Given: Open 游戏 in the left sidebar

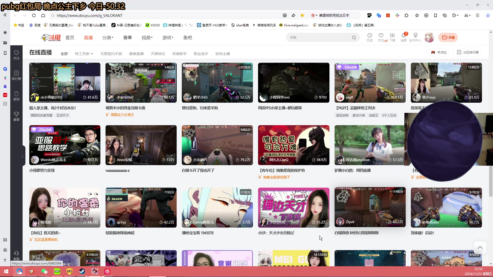Looking at the screenshot, I should click(16, 96).
